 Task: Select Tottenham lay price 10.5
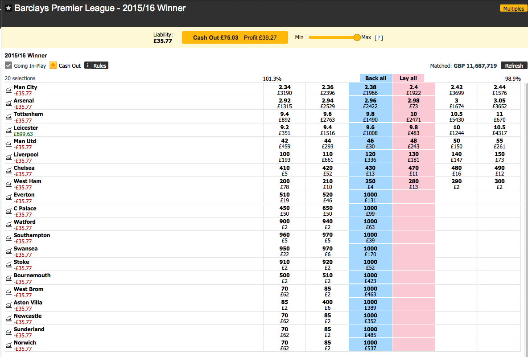[x=456, y=117]
